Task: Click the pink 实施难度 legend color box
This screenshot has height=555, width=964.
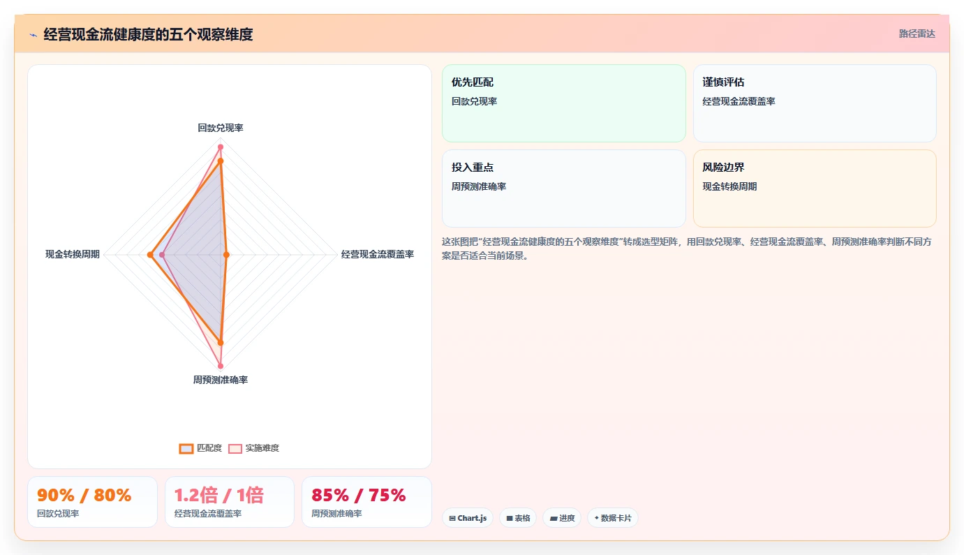Action: click(235, 448)
